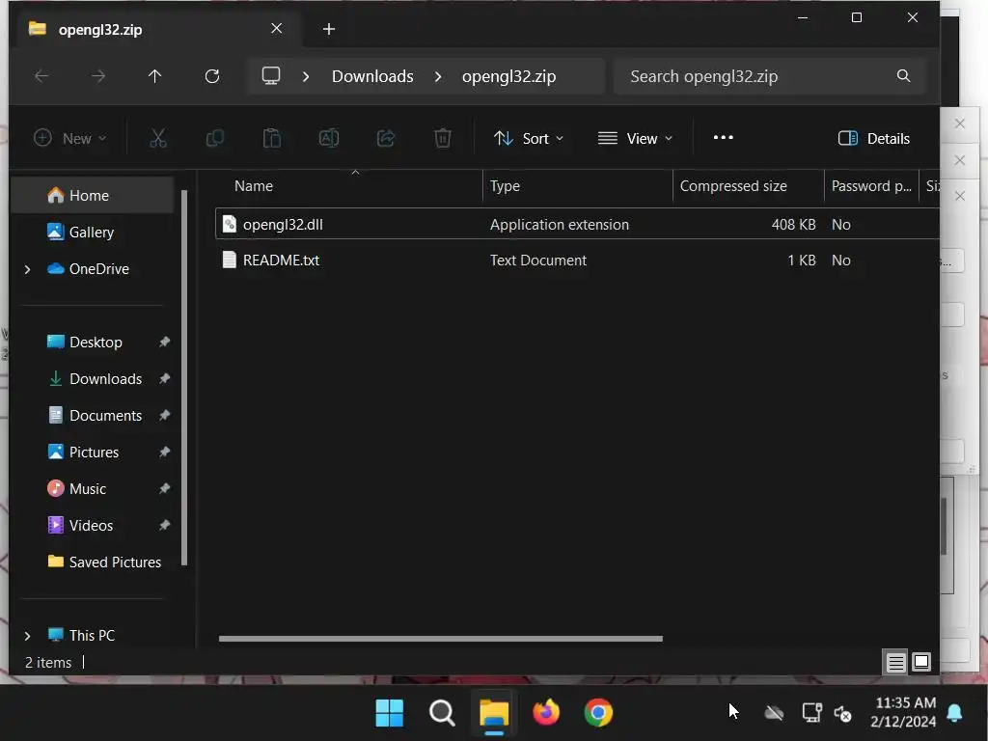The image size is (988, 741).
Task: Sort by the Compressed size column header
Action: [x=733, y=186]
